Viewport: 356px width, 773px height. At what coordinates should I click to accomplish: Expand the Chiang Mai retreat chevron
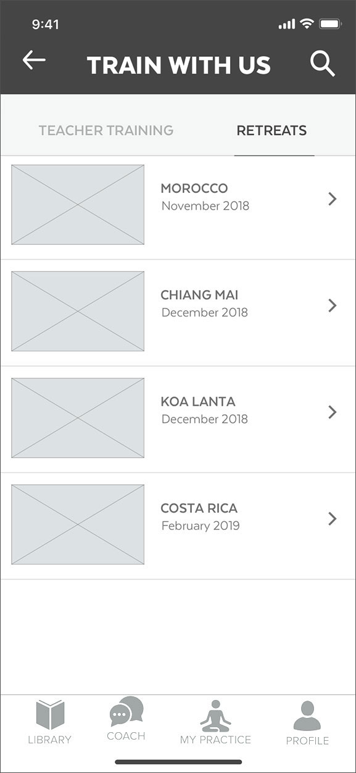pos(333,305)
